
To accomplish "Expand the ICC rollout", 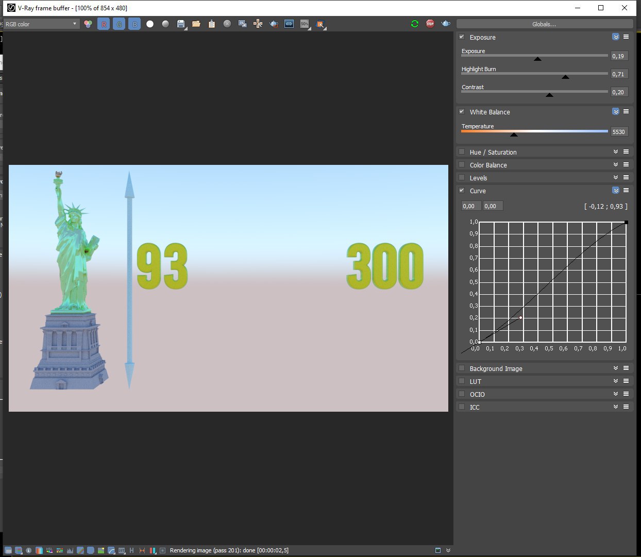I will 616,407.
